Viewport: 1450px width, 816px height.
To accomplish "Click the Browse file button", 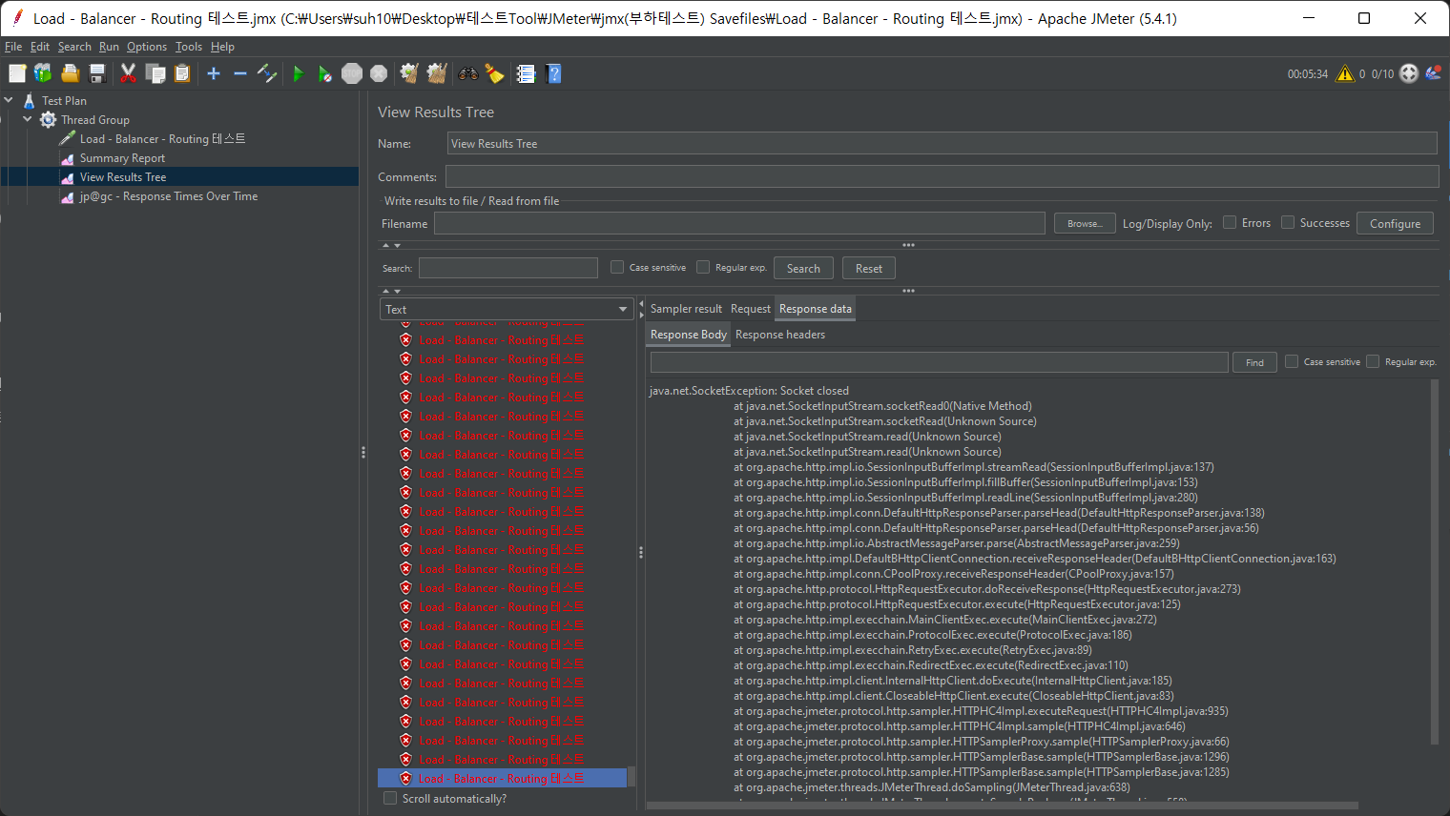I will click(x=1084, y=224).
